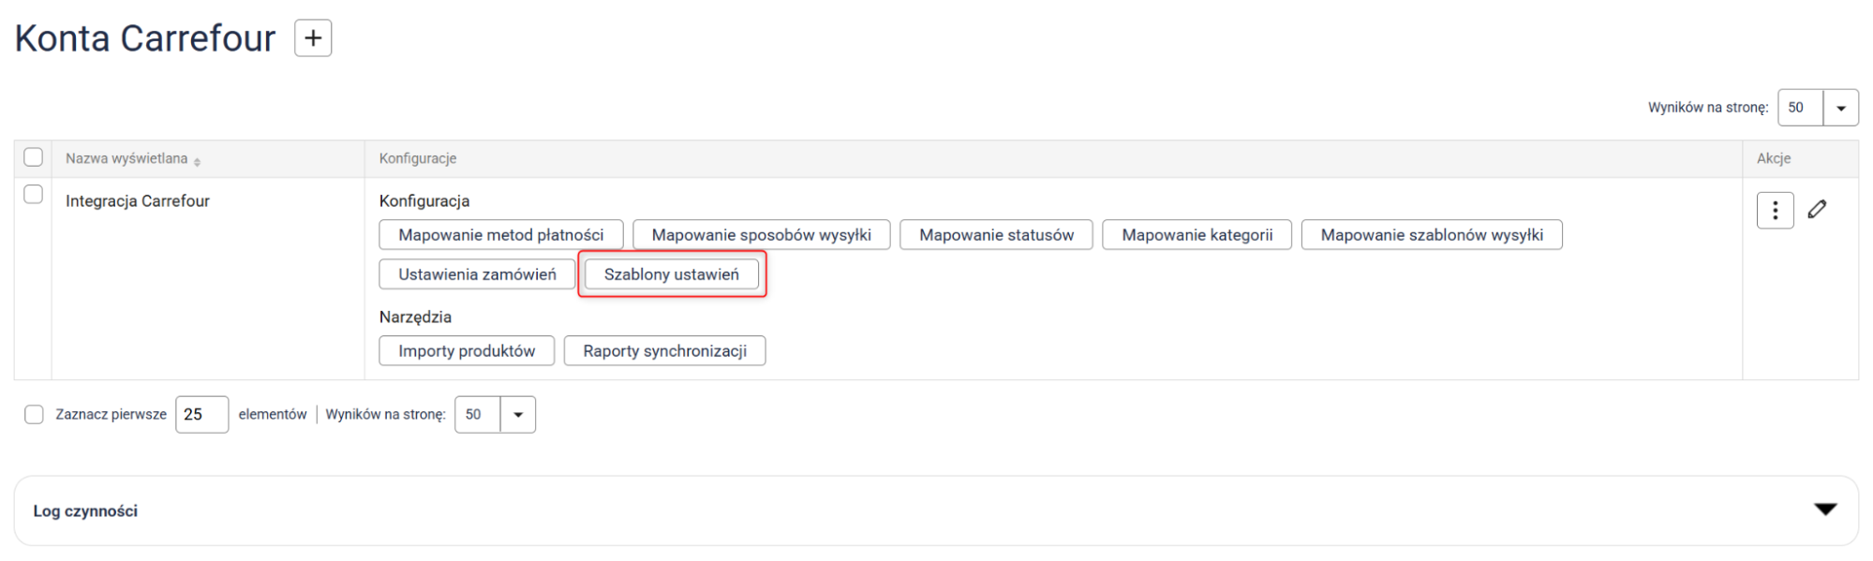This screenshot has height=561, width=1873.
Task: Open Ustawienia zamówień settings
Action: [x=477, y=274]
